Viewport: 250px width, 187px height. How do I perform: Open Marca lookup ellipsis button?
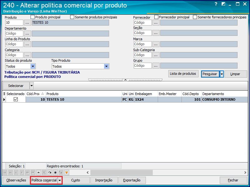[x=156, y=44]
